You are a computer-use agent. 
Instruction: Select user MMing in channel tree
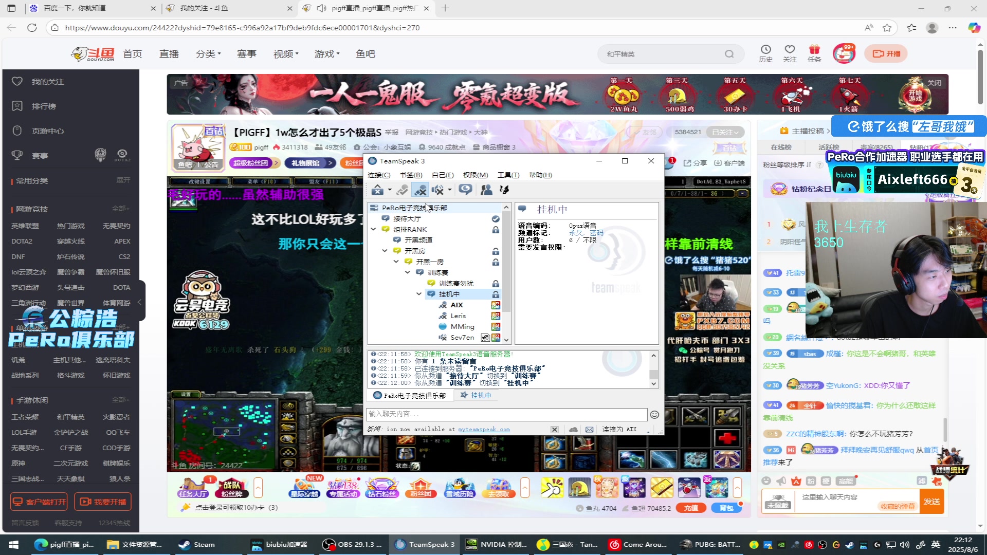point(462,326)
